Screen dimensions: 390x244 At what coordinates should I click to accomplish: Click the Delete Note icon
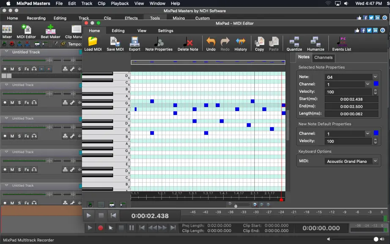[188, 44]
